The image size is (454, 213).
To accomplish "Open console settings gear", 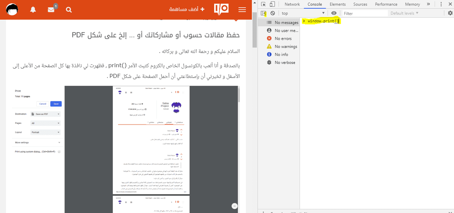I will coord(450,13).
